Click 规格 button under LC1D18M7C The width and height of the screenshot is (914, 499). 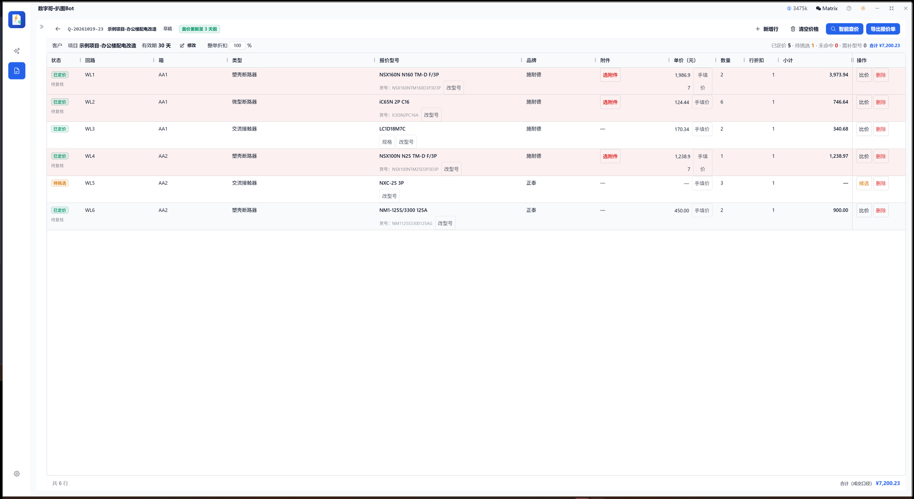(x=387, y=142)
